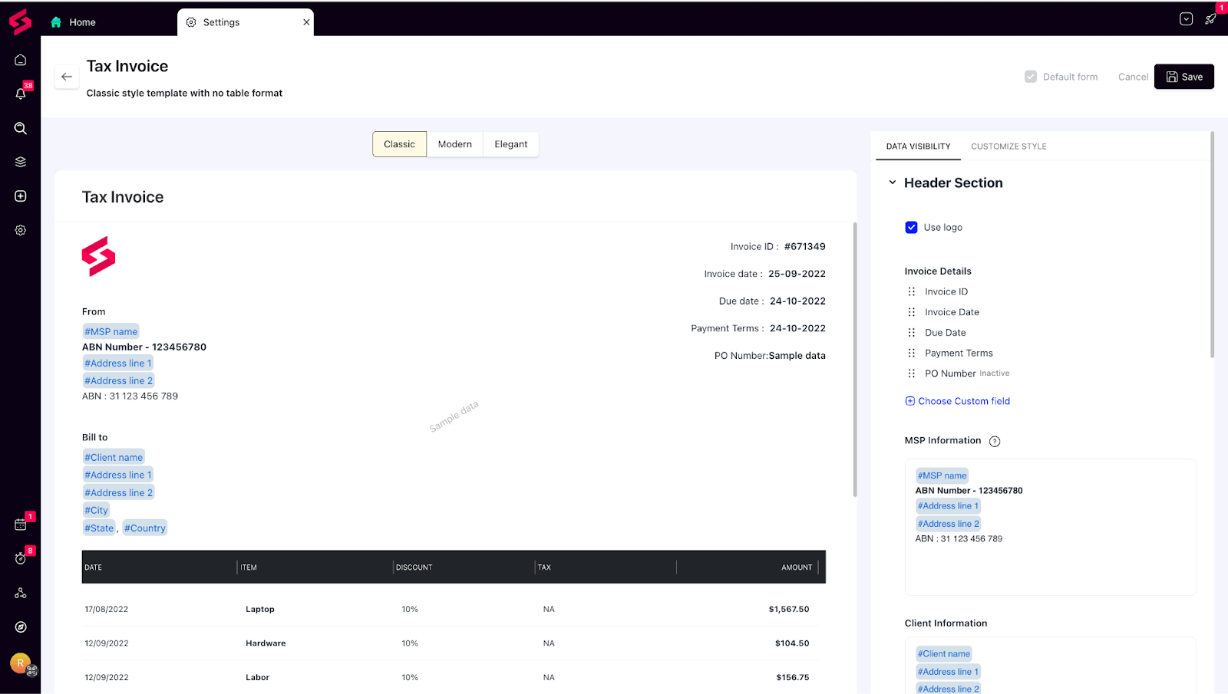Screen dimensions: 1228x694
Task: Switch to the Home tab
Action: [x=73, y=22]
